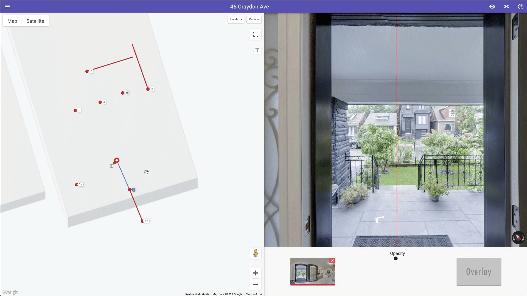Open the Levels dropdown
Screen dimensions: 527x296
pos(236,19)
